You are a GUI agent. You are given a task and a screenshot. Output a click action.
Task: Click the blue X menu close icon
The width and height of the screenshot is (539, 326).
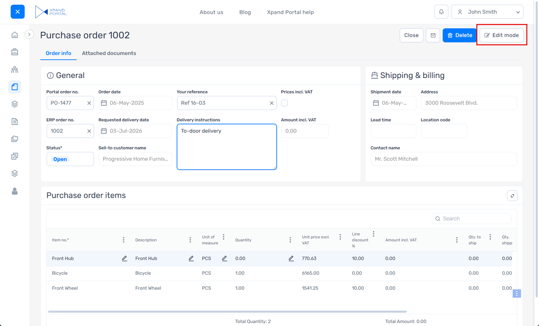tap(18, 12)
